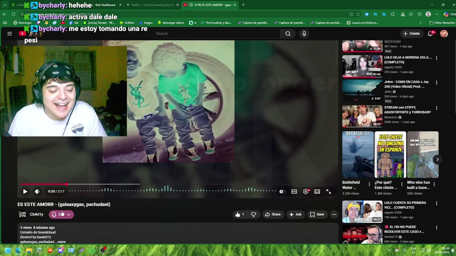Click the Create button in YouTube header
This screenshot has height=256, width=456.
411,33
